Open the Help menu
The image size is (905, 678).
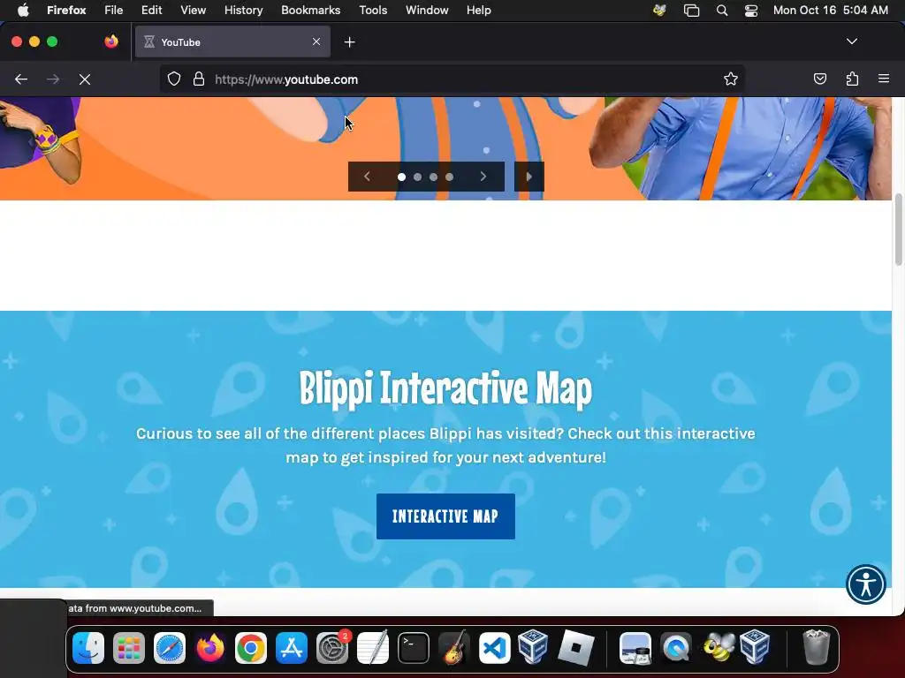coord(478,11)
